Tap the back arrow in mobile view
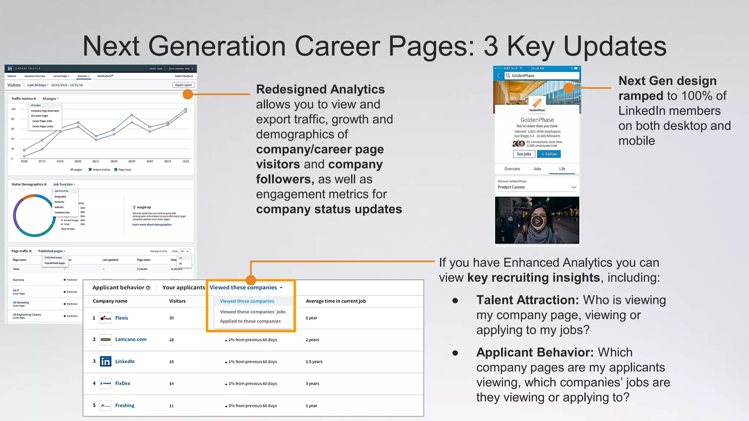 [x=498, y=76]
